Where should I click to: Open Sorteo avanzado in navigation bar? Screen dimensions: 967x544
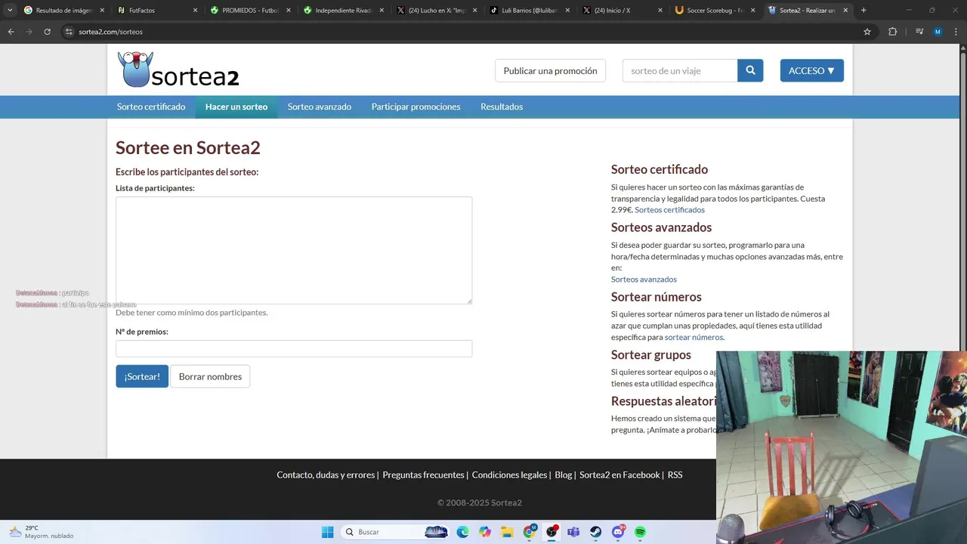320,107
